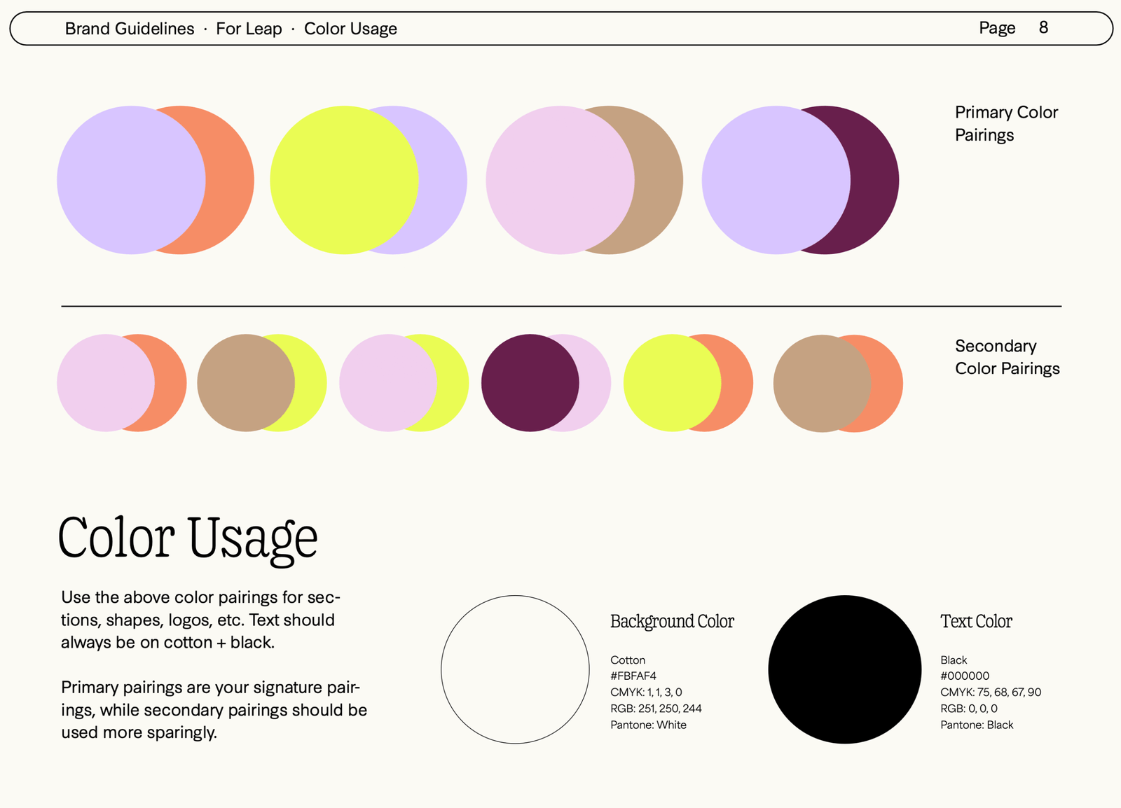Select the small dark plum circle in secondary pairings
Screen dimensions: 1121x808
[530, 383]
